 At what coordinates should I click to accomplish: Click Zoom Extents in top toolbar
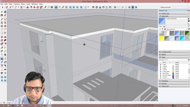[x=66, y=7]
